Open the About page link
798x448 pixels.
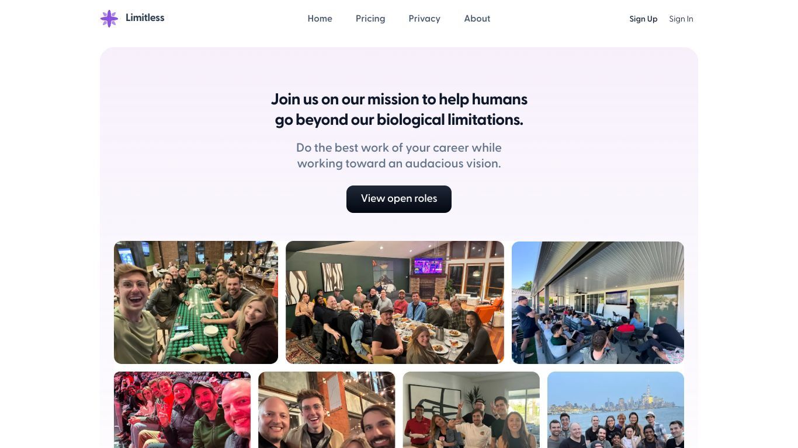[x=477, y=19]
